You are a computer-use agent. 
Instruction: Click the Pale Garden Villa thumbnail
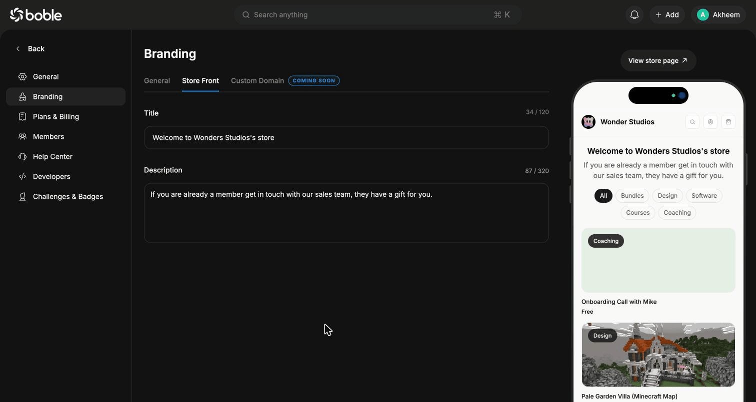pos(658,355)
